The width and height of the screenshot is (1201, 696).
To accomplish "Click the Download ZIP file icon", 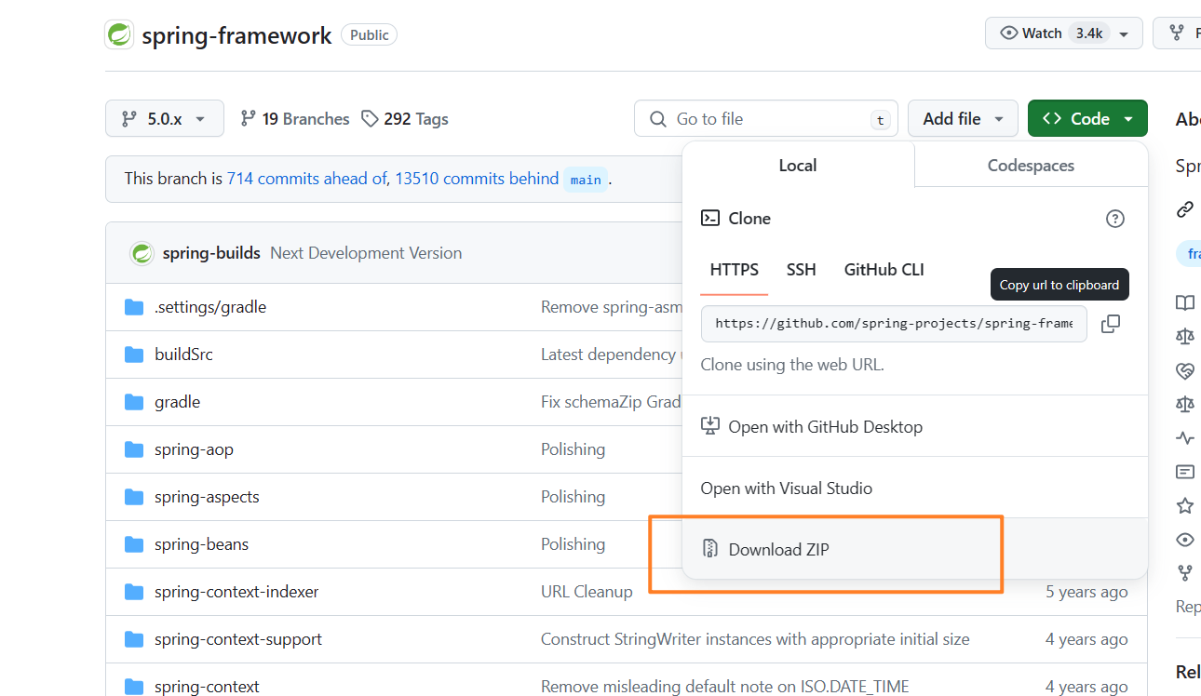I will pyautogui.click(x=709, y=549).
